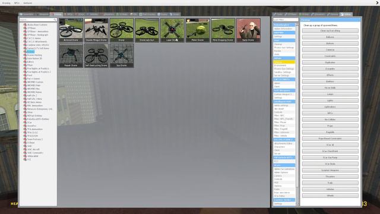The width and height of the screenshot is (380, 214).
Task: Select the Fun + Games category
Action: coord(33,78)
